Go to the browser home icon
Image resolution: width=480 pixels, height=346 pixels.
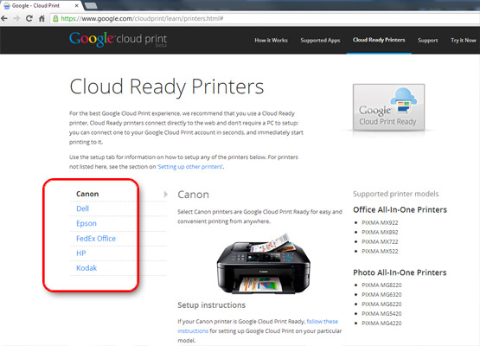(x=42, y=19)
